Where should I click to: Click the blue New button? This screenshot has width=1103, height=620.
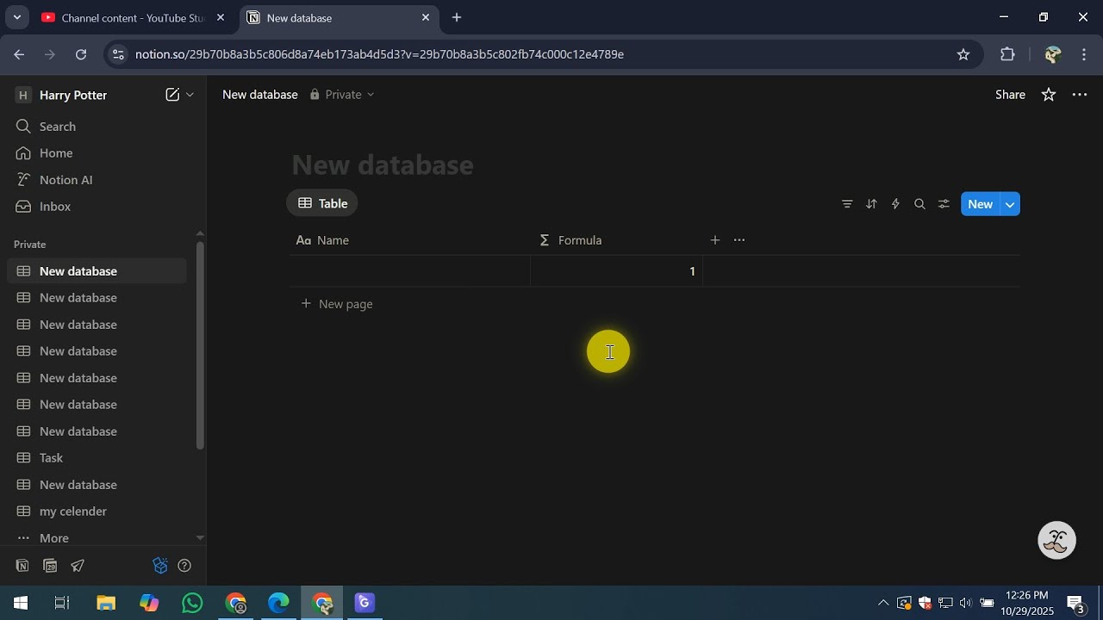click(980, 204)
